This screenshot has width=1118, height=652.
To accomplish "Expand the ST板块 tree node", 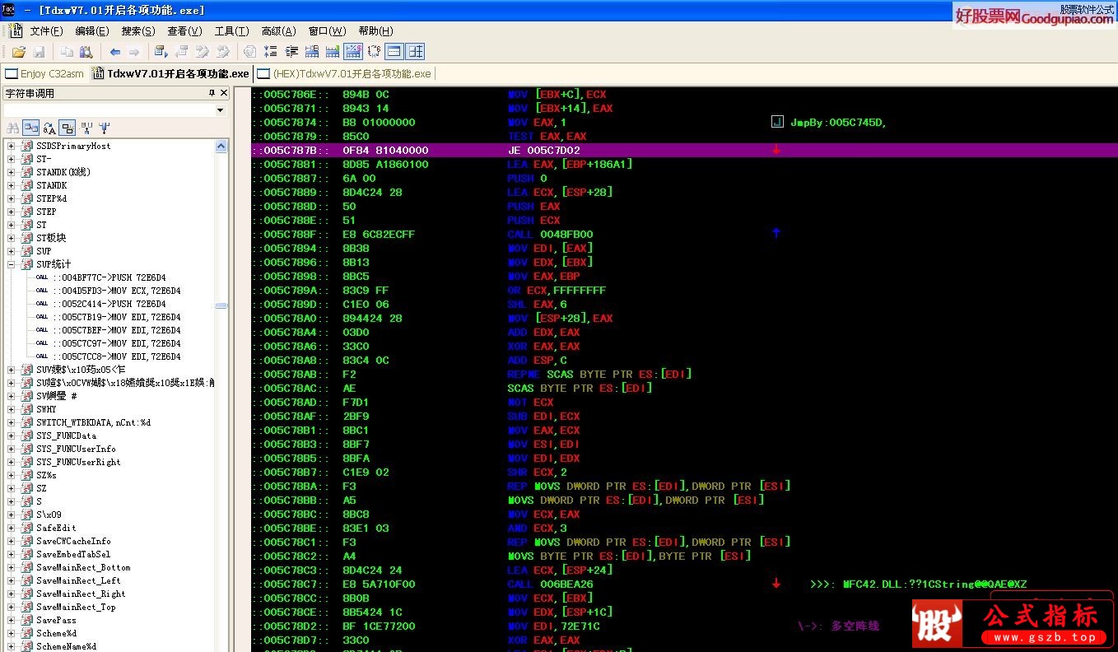I will 12,238.
